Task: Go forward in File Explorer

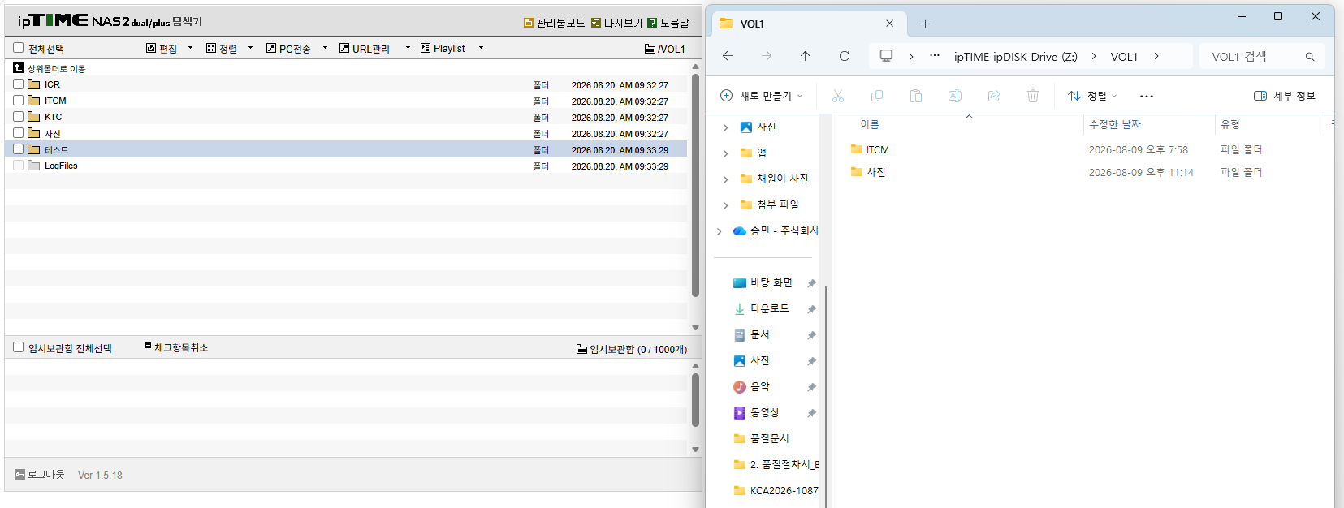Action: 767,56
